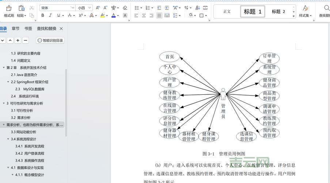This screenshot has height=183, width=330.
Task: Center align text
Action: point(144,15)
